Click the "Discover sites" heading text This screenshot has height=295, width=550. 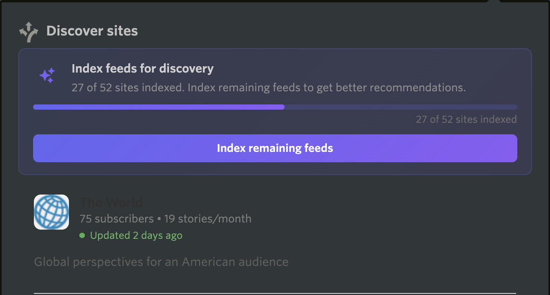point(92,31)
